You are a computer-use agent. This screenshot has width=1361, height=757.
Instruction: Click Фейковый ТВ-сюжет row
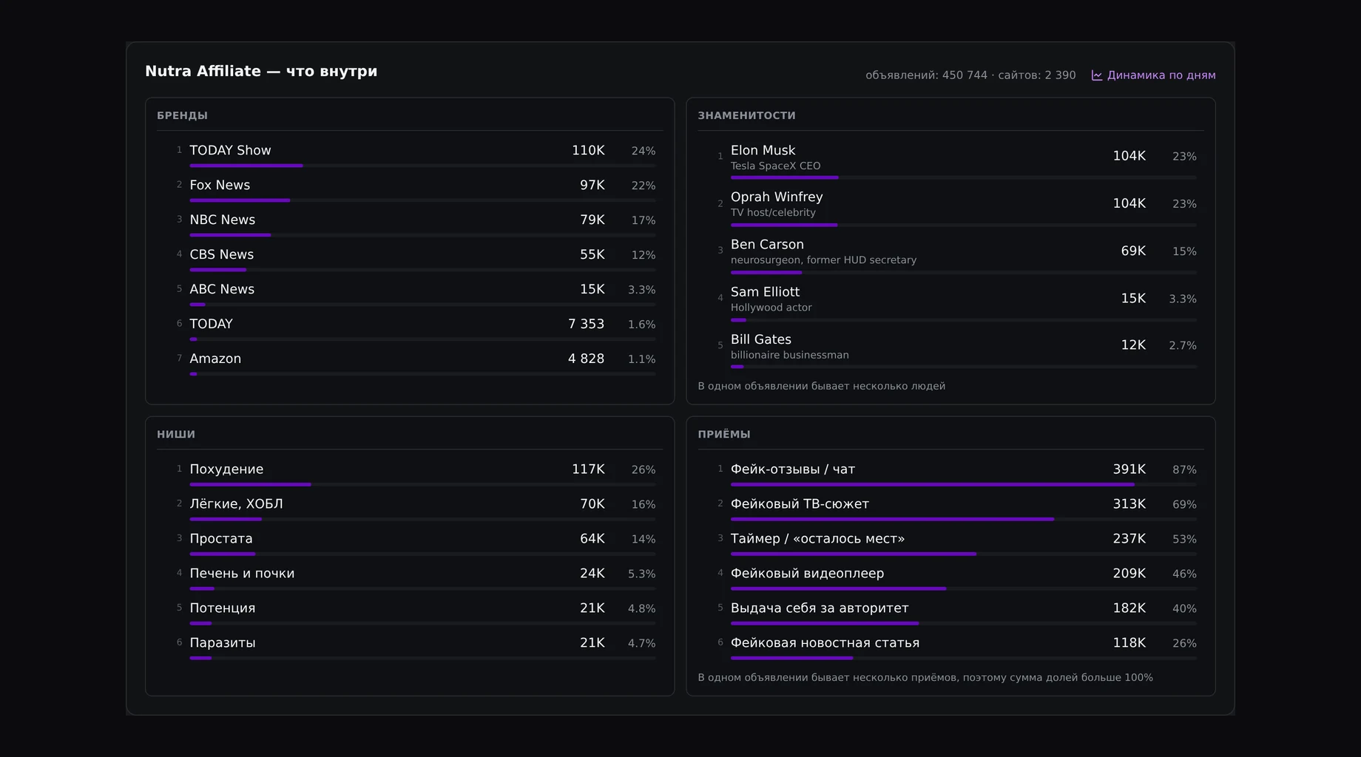956,508
